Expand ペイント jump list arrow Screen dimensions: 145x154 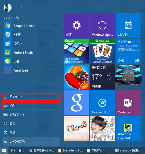[55, 44]
